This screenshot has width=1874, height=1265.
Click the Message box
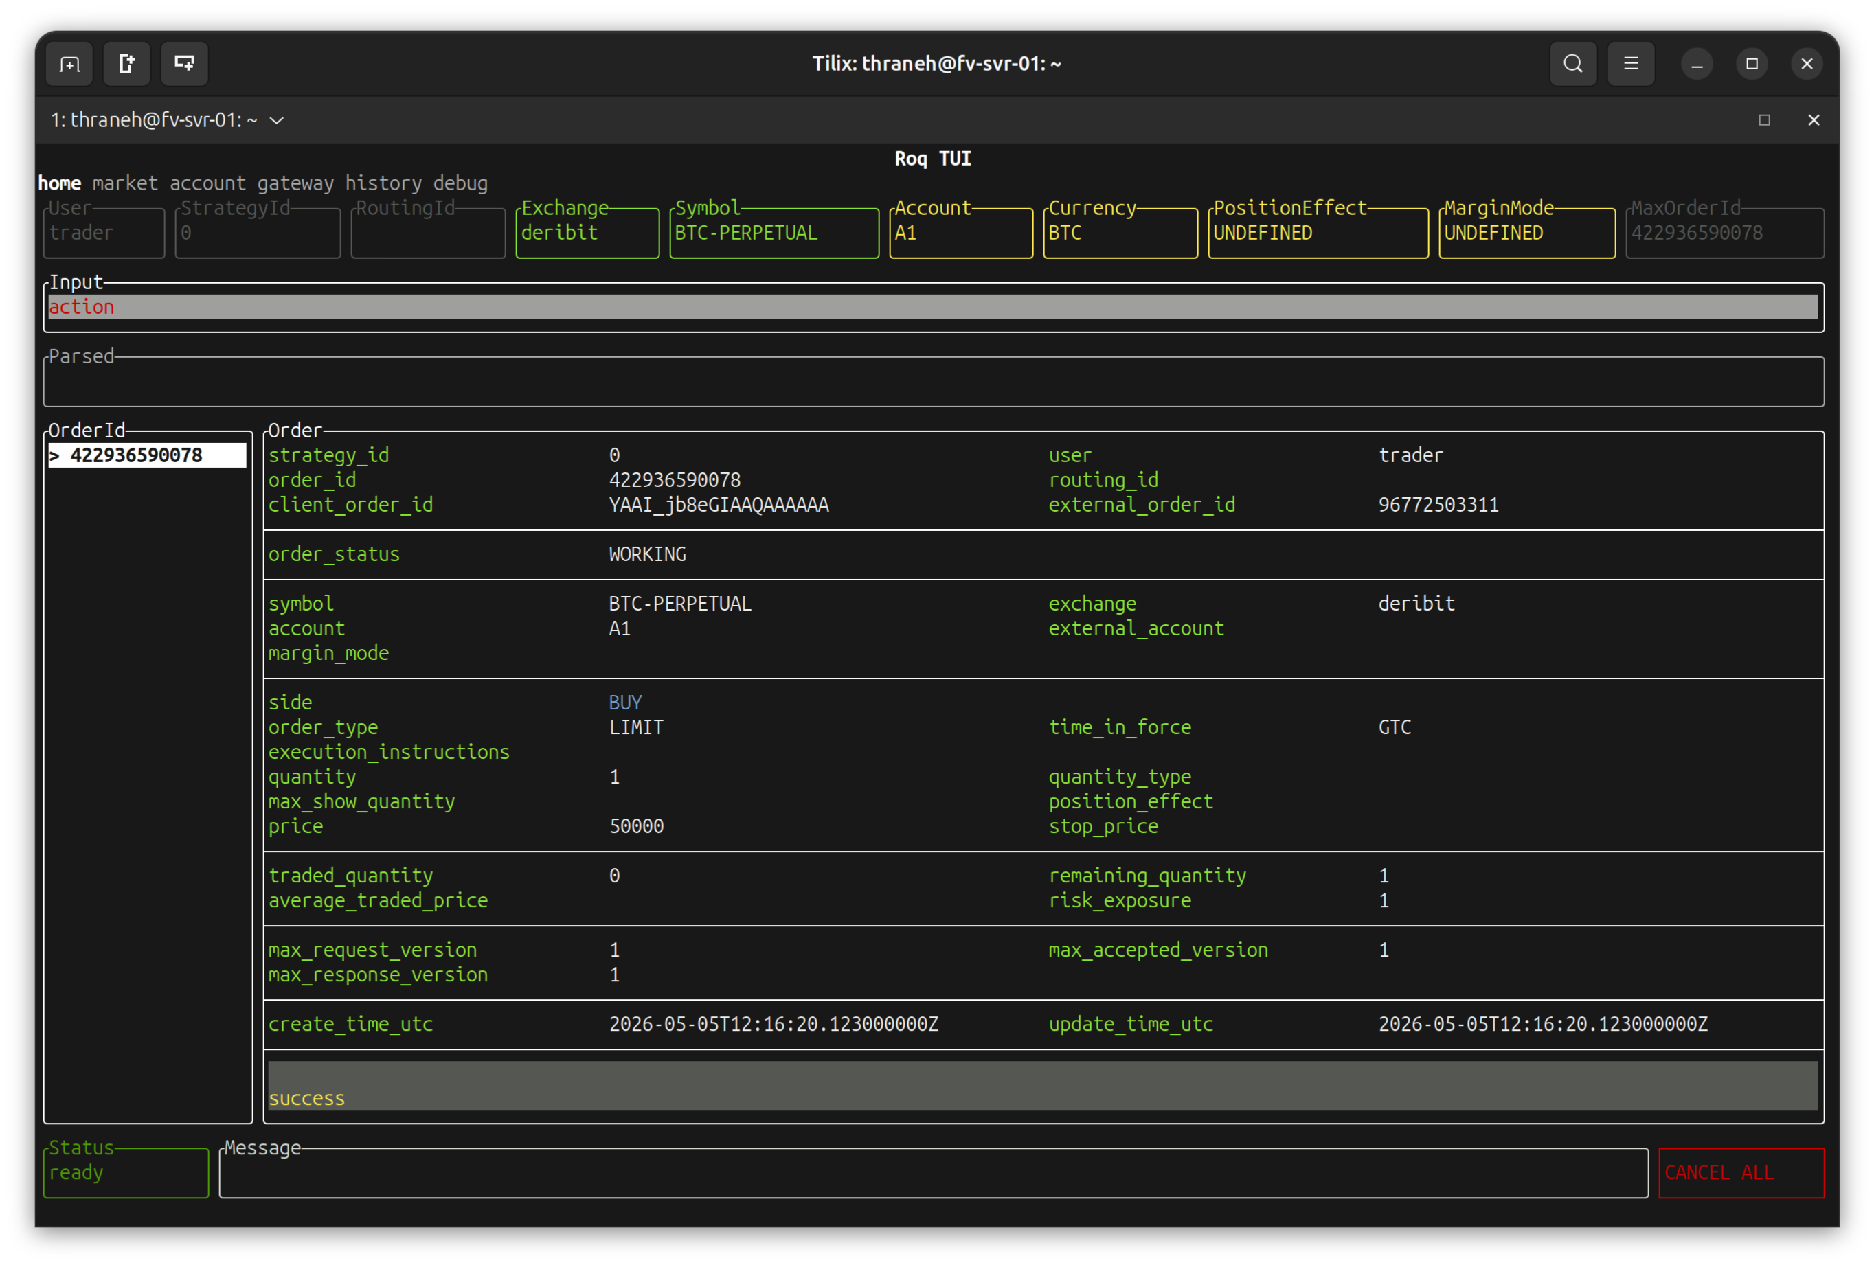coord(934,1172)
